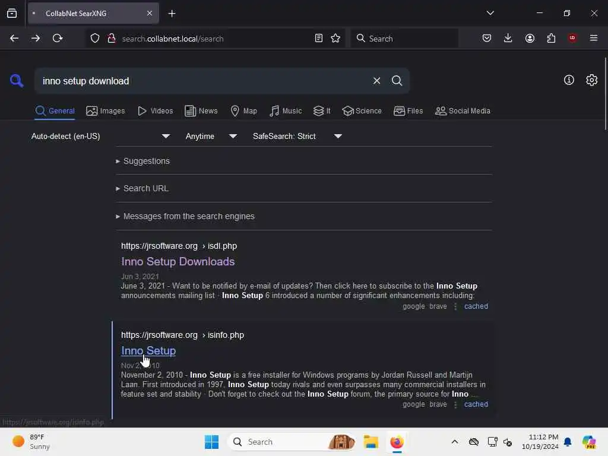Viewport: 608px width, 456px height.
Task: Focus the SearXNG search query field
Action: click(x=202, y=81)
